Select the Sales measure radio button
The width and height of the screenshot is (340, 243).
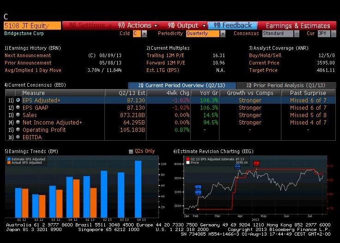click(18, 115)
